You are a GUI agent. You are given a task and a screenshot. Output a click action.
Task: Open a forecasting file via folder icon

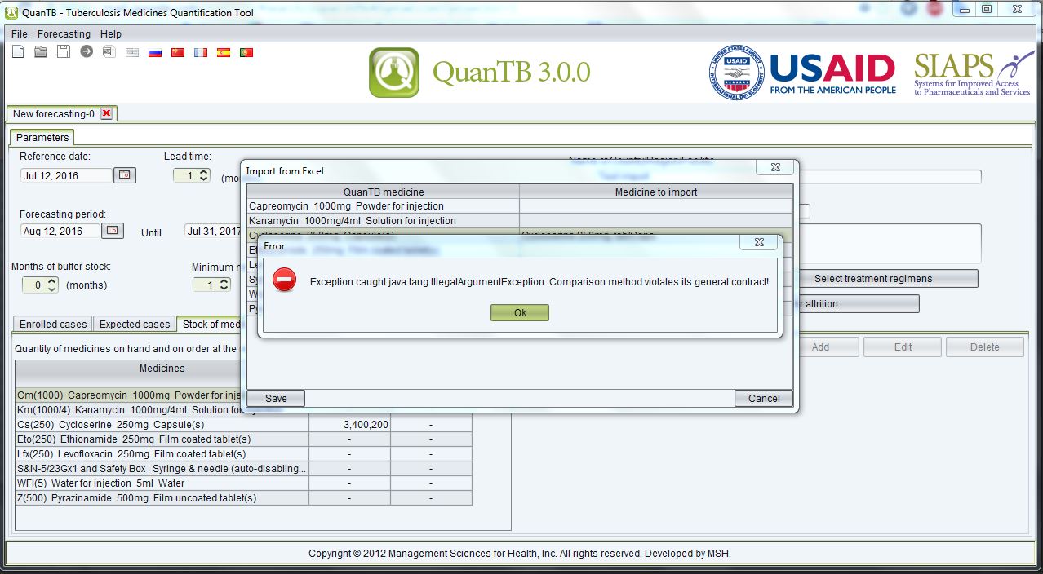coord(41,52)
